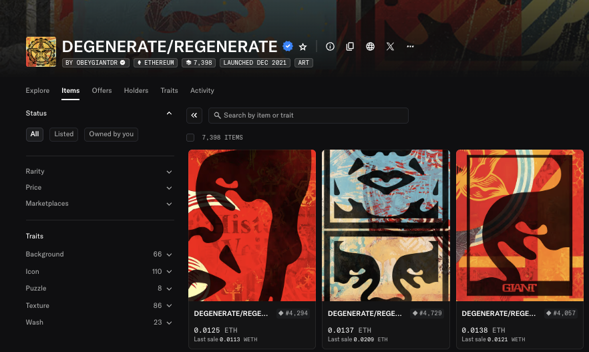Select the All status filter
This screenshot has height=352, width=589.
tap(35, 134)
